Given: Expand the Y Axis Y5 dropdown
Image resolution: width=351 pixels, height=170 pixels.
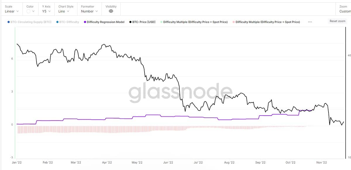Looking at the screenshot, I should click(x=46, y=11).
